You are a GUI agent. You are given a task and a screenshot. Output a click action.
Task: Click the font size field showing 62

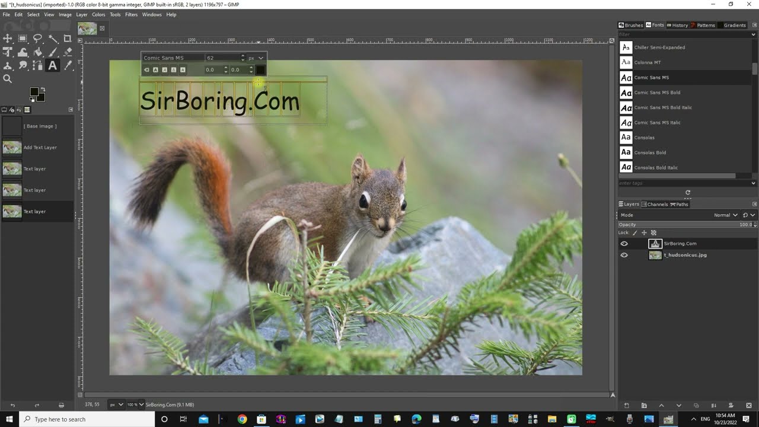pos(221,58)
